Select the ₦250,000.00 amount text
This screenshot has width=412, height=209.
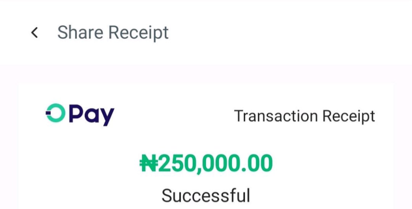coord(206,164)
